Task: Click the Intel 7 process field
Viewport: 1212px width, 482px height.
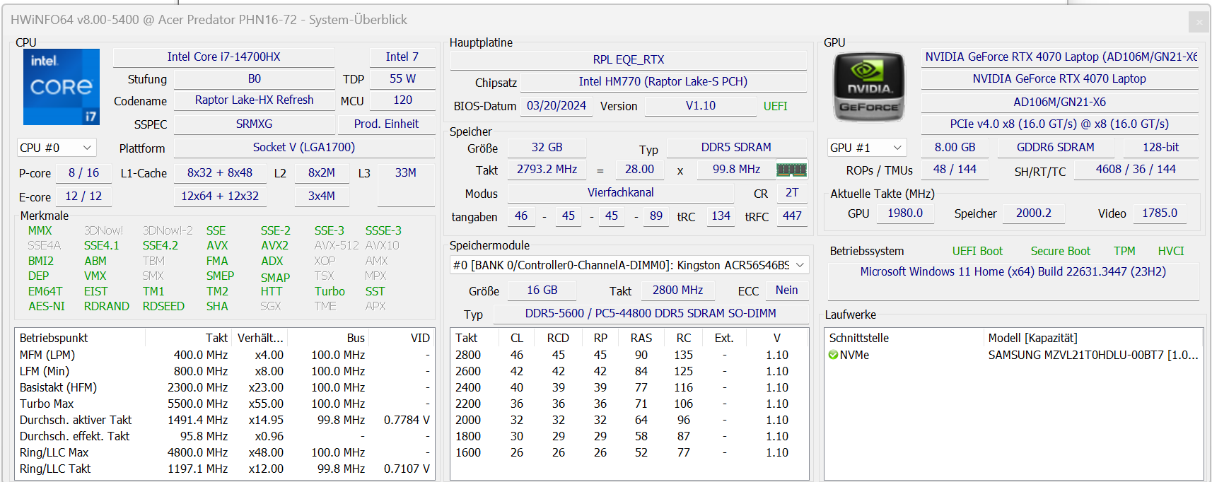Action: [x=402, y=57]
